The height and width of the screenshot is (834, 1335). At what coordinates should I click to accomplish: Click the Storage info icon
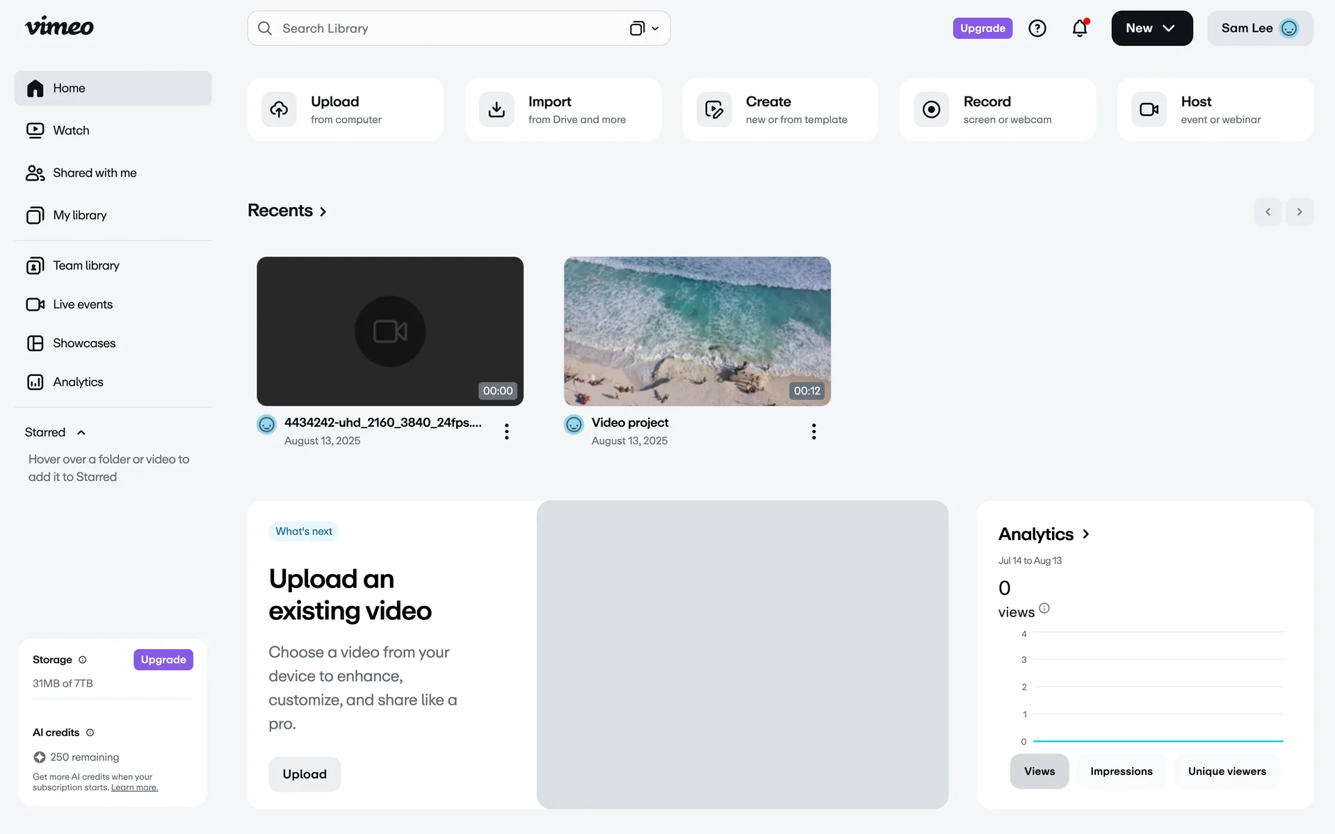(83, 660)
